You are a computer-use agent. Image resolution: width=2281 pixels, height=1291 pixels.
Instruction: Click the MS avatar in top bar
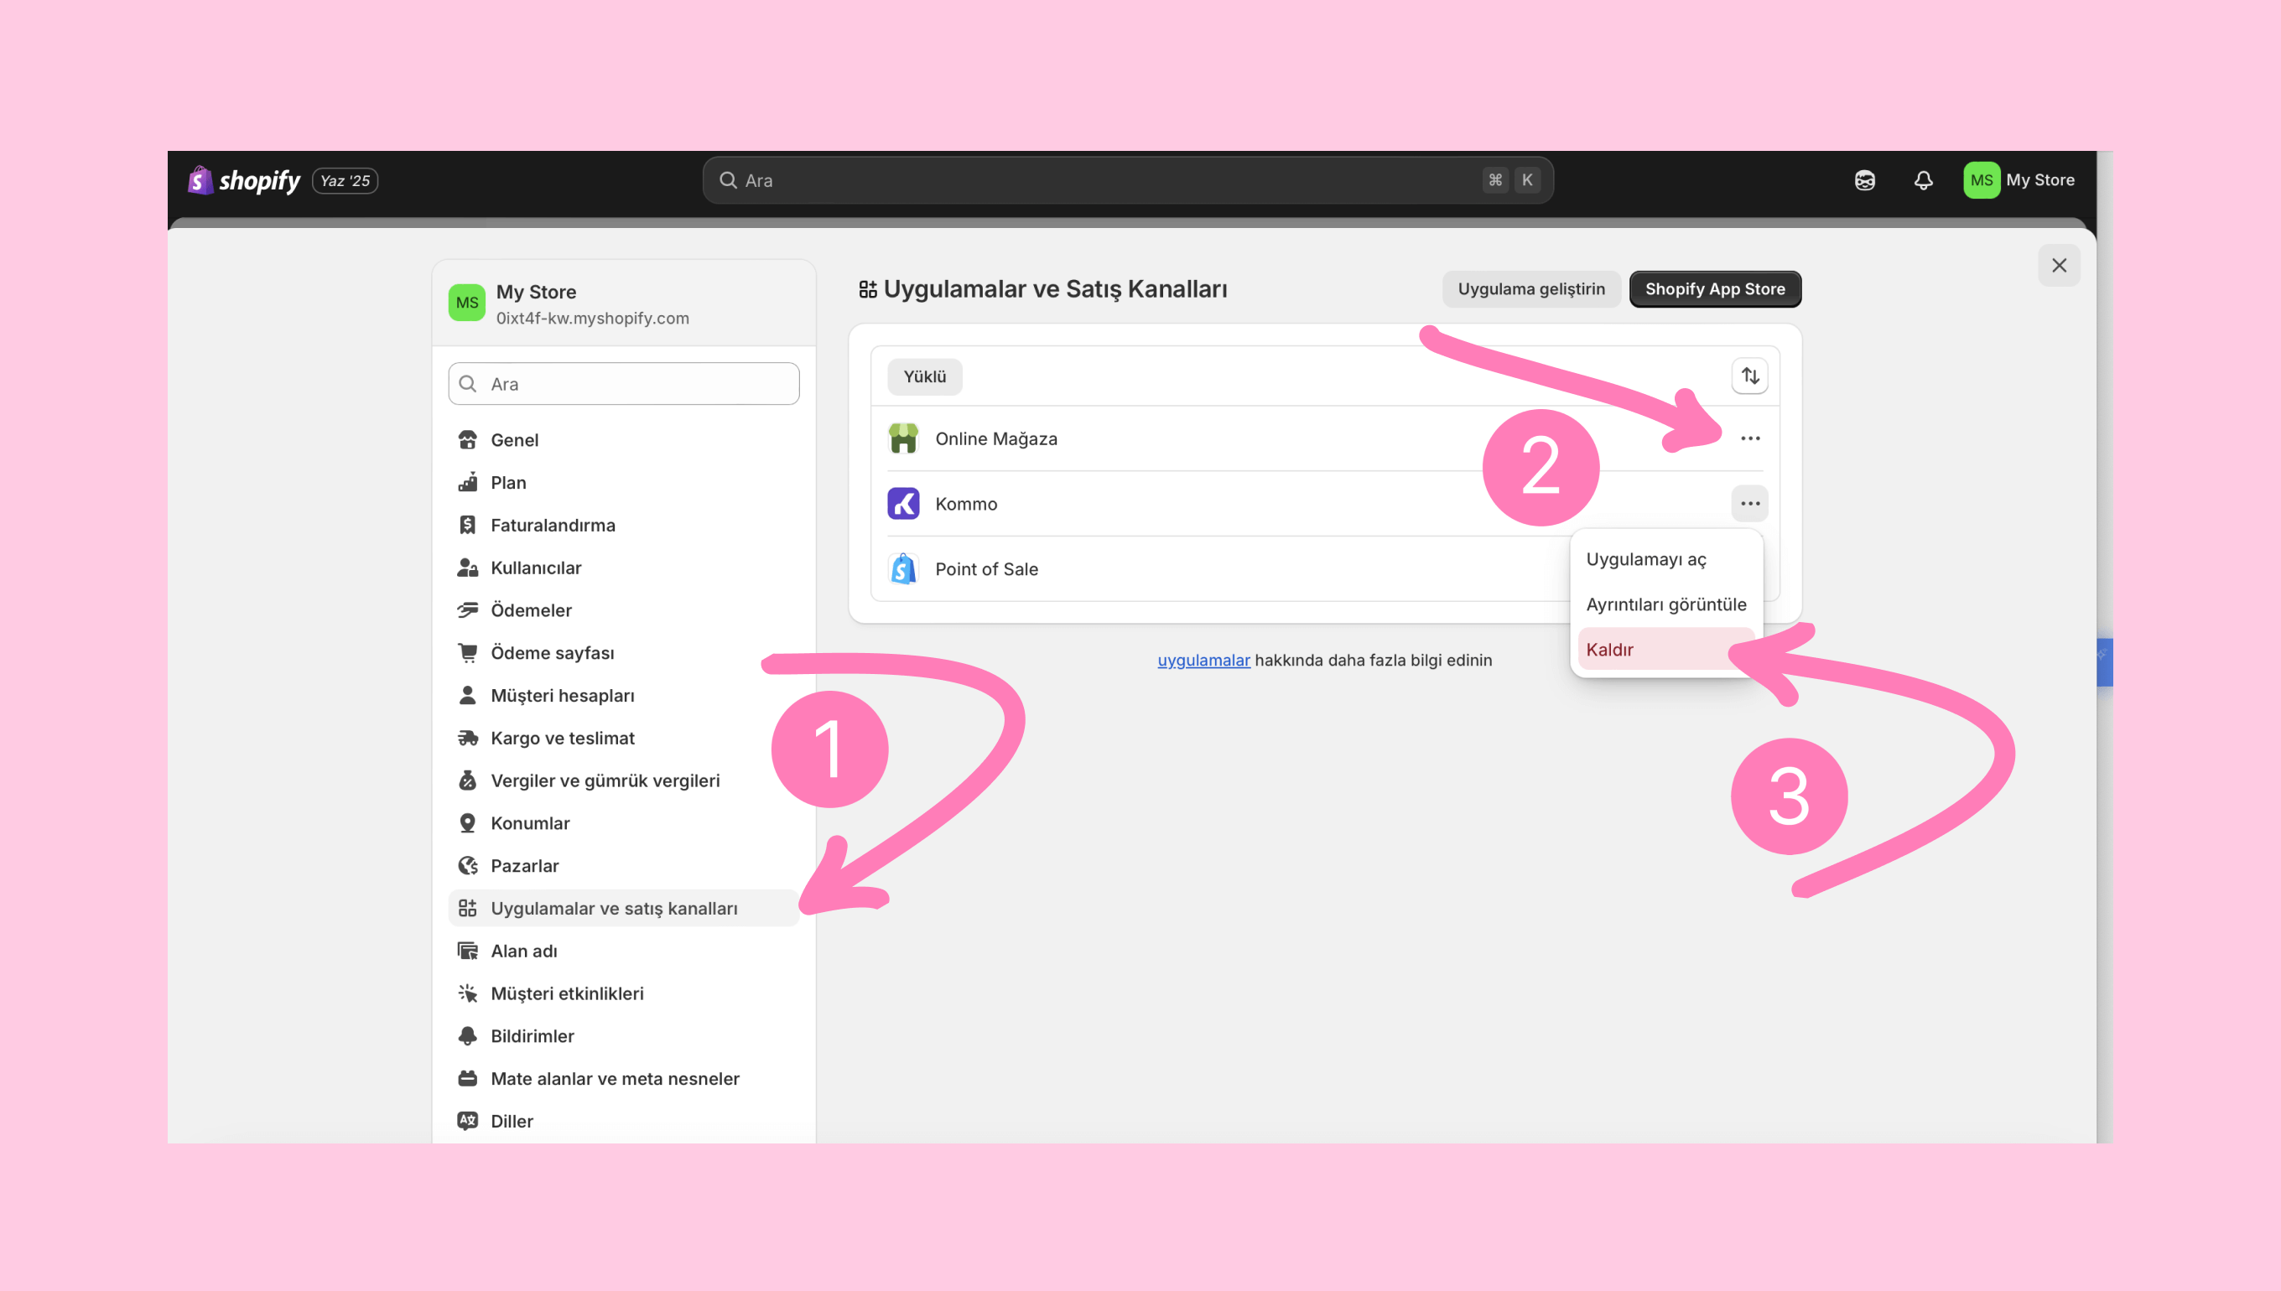pyautogui.click(x=1982, y=180)
